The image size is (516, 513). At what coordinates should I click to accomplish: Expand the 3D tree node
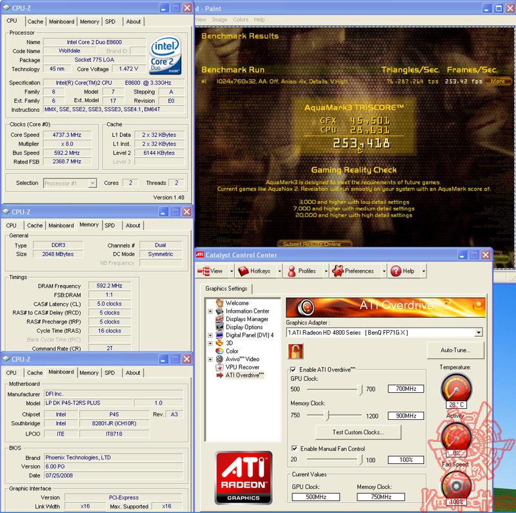[x=210, y=343]
